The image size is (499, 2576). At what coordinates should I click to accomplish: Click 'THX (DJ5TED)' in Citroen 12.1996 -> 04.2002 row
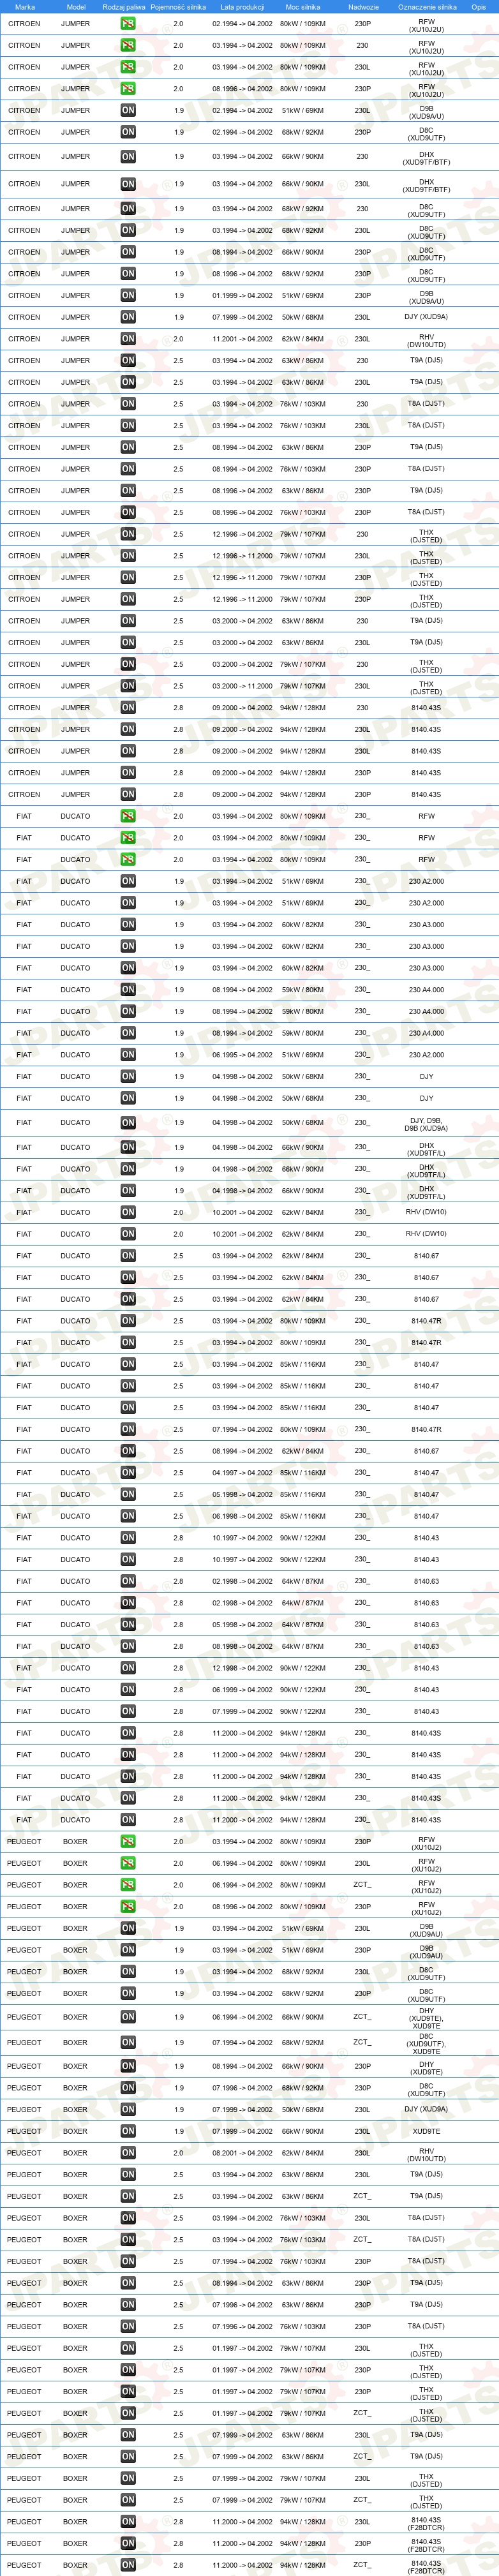[x=427, y=535]
